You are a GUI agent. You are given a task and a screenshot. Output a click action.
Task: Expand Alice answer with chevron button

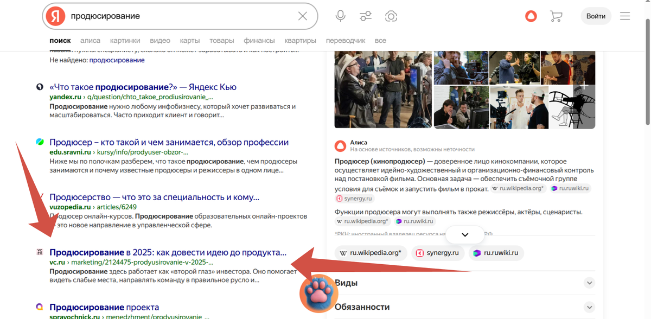(x=465, y=234)
